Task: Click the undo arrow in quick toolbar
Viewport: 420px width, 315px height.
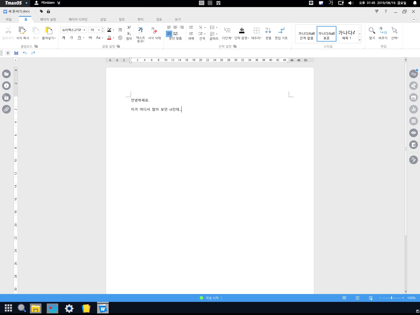Action: tap(25, 53)
